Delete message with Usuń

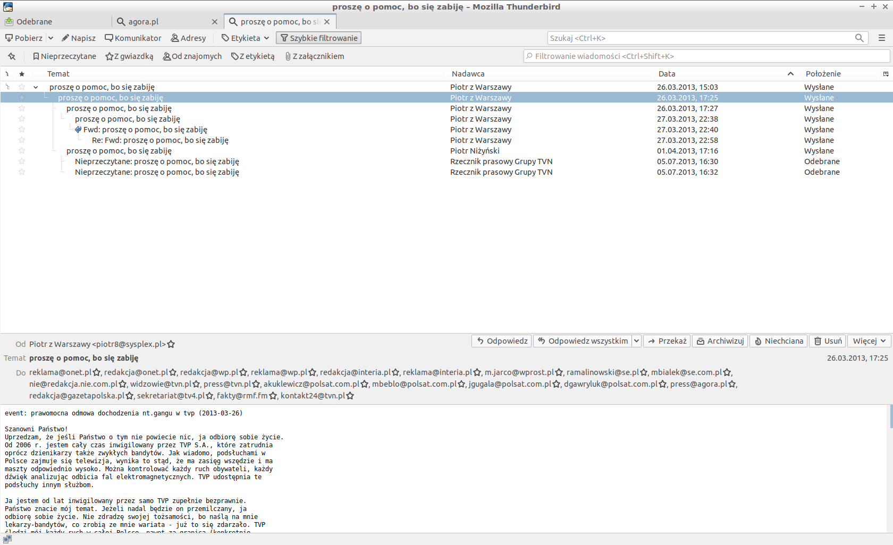pyautogui.click(x=828, y=341)
